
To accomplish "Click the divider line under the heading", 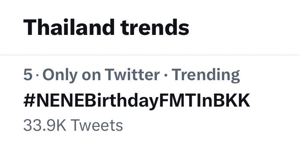I will tap(150, 55).
